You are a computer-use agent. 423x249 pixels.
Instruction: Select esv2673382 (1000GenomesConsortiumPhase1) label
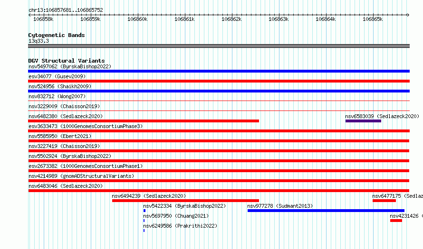point(86,166)
